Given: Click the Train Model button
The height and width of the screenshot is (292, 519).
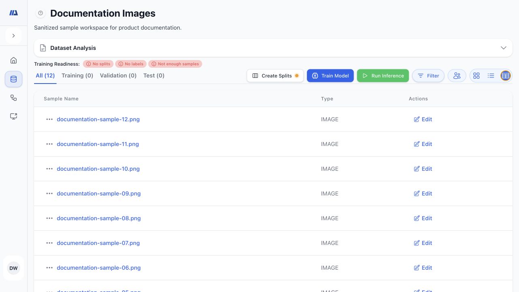Looking at the screenshot, I should click(330, 76).
